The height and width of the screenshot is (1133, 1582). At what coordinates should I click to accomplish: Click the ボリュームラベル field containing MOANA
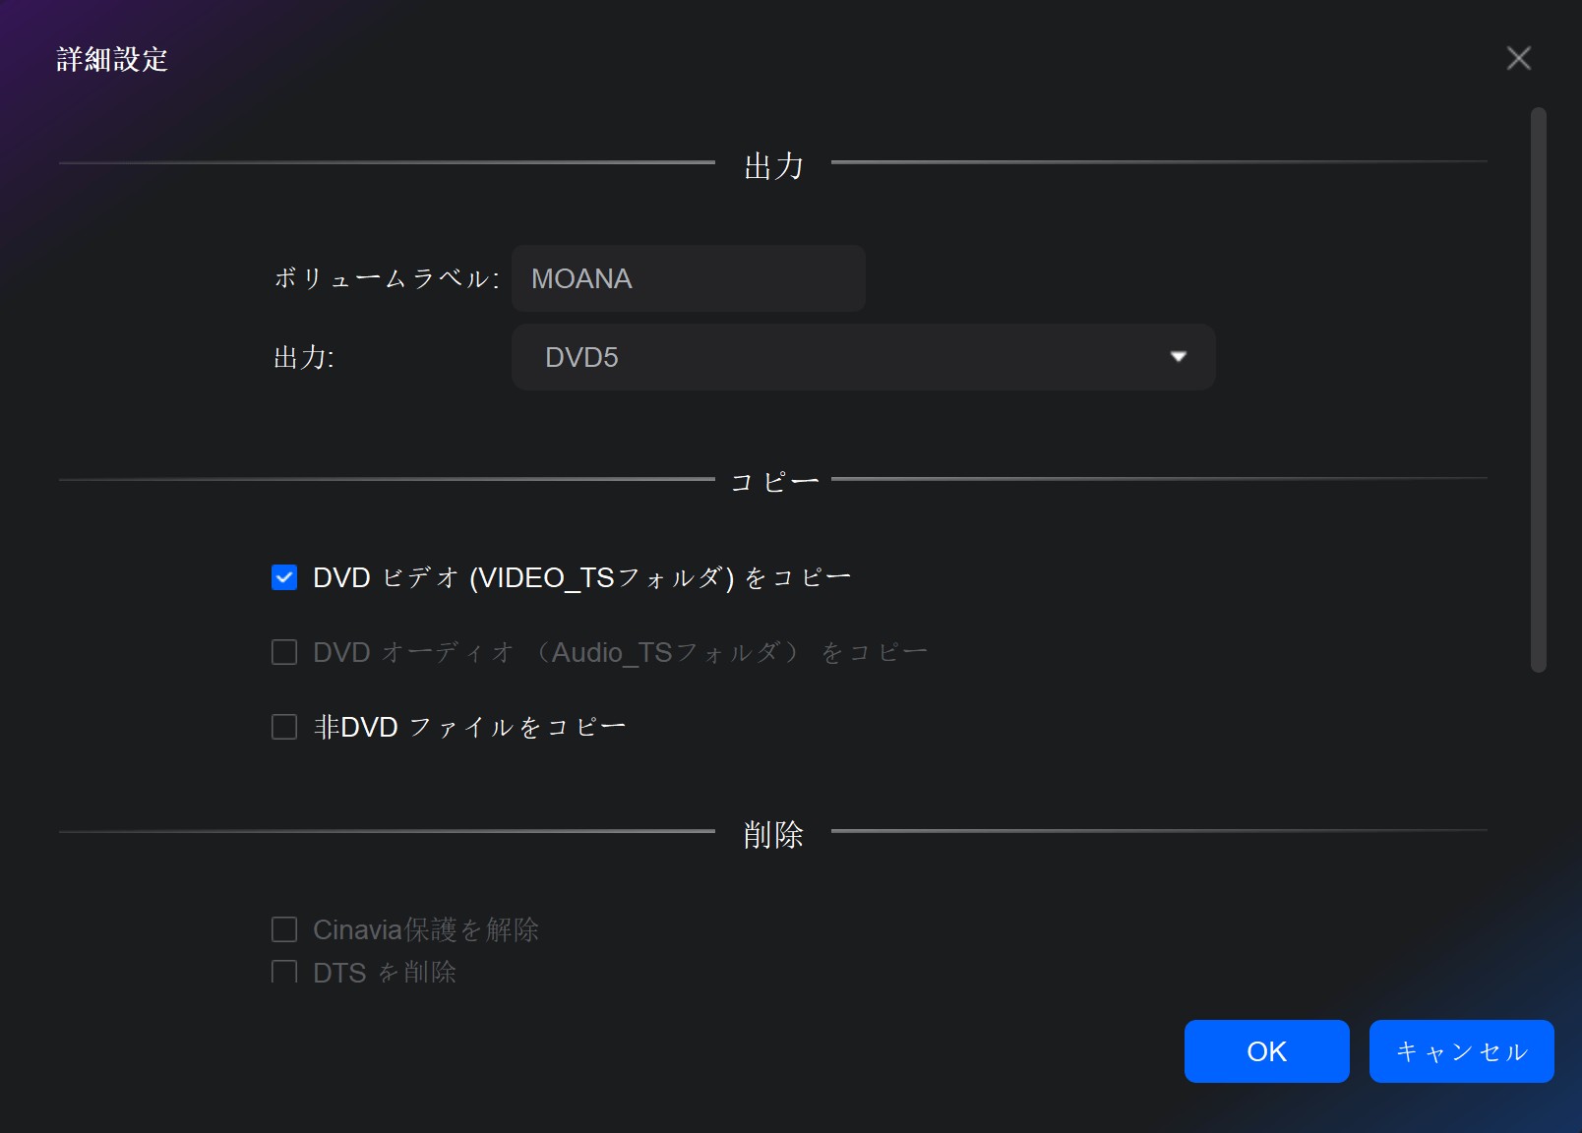689,278
